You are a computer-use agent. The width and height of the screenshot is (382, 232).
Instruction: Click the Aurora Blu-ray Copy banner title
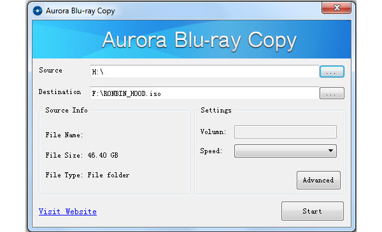(199, 41)
